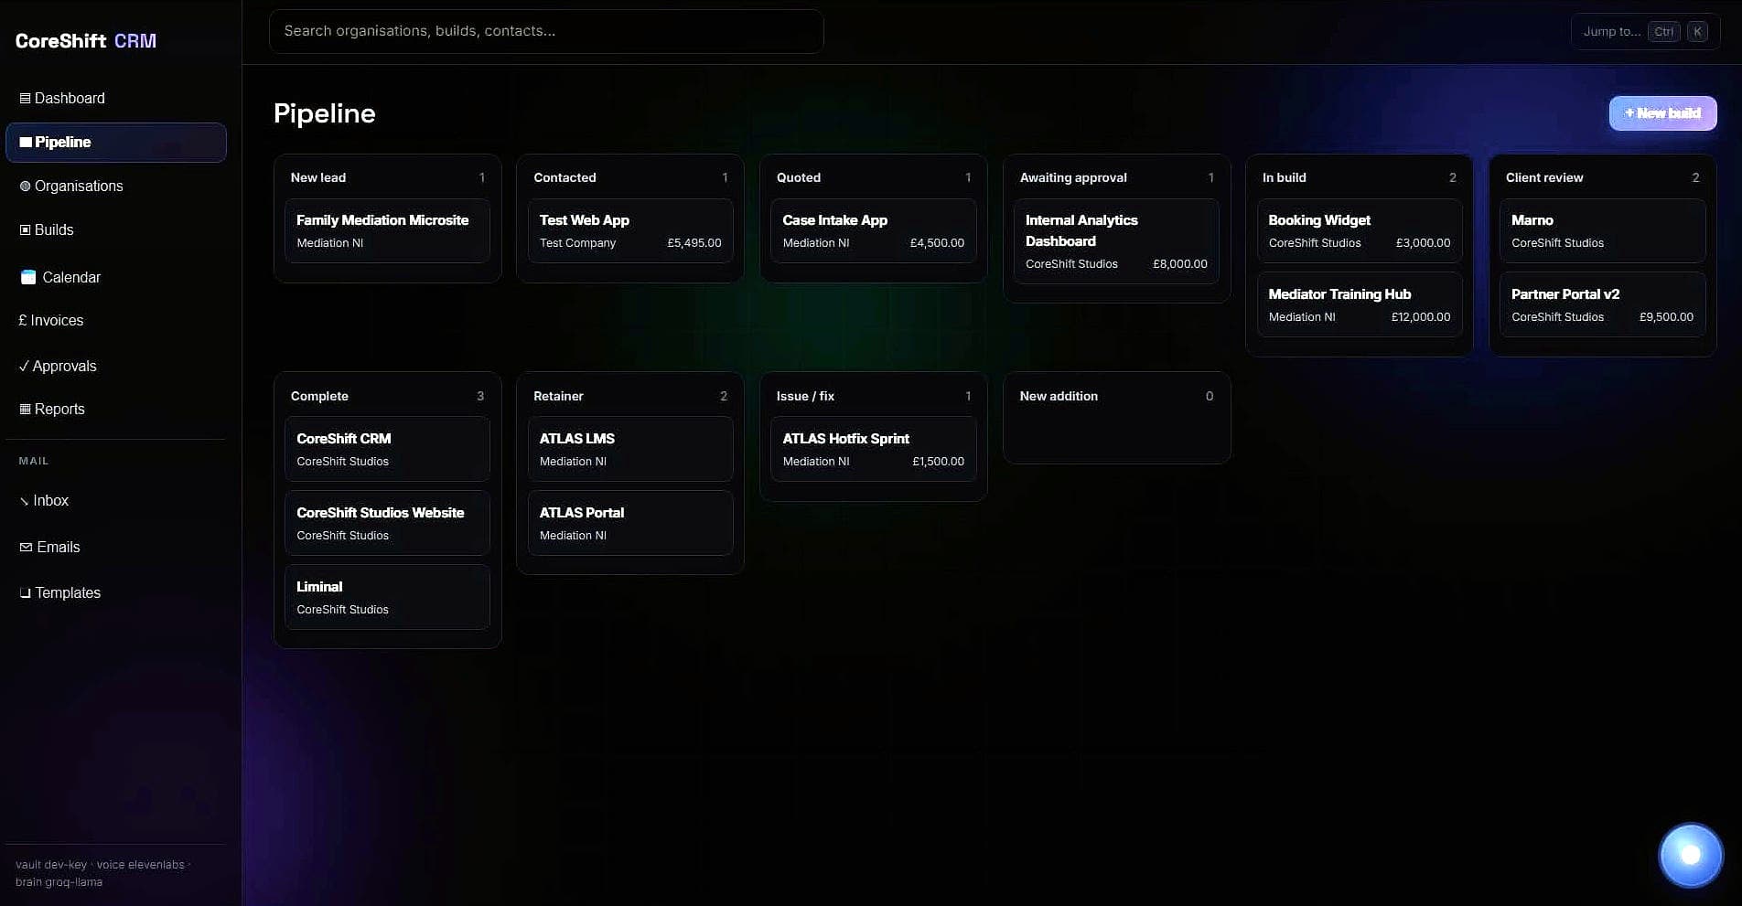Click the CoreShift CRM logo
The height and width of the screenshot is (906, 1742).
[86, 41]
